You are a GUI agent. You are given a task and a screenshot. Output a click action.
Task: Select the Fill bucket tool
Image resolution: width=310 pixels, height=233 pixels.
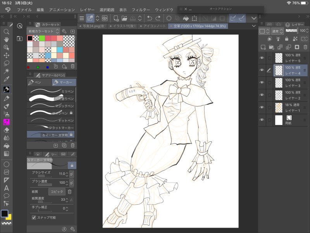(x=6, y=146)
